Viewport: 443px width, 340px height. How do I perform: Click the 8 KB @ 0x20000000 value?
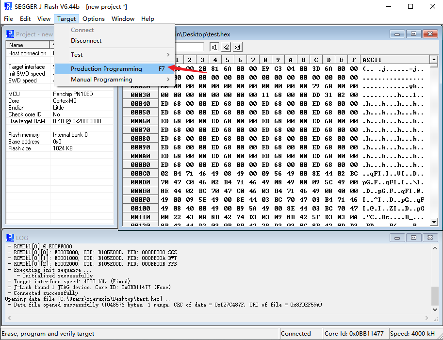coord(77,121)
